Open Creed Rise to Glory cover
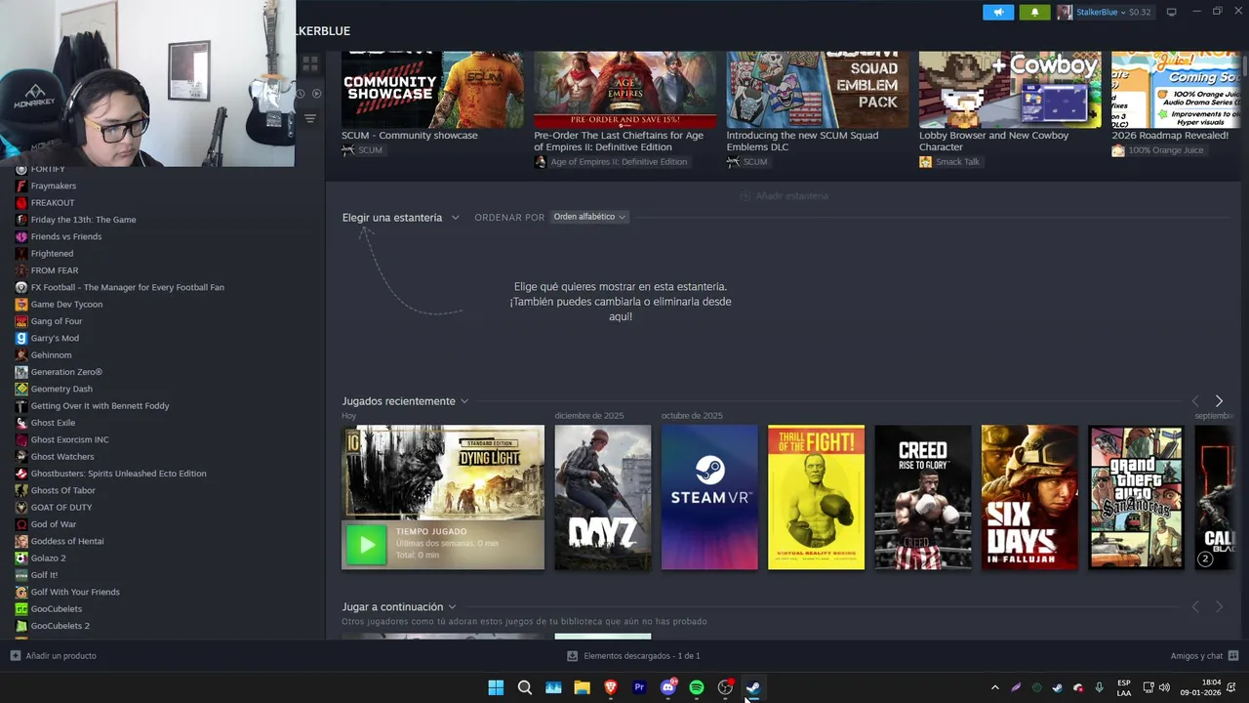Viewport: 1249px width, 703px height. click(x=923, y=497)
